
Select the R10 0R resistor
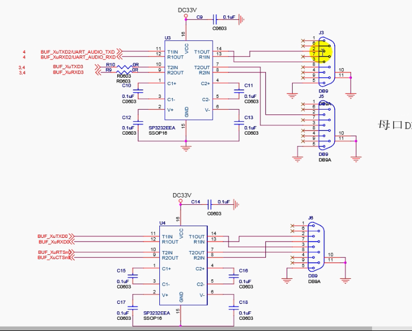(124, 65)
